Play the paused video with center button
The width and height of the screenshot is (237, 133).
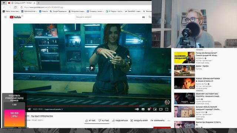coord(92,68)
